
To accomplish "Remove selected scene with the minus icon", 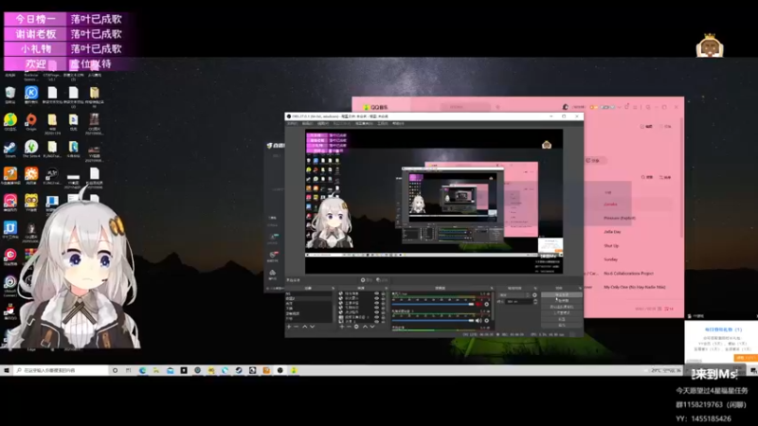I will (x=296, y=327).
